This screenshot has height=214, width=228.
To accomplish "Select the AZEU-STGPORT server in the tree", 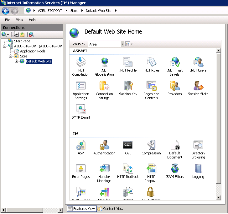I will tap(39, 46).
